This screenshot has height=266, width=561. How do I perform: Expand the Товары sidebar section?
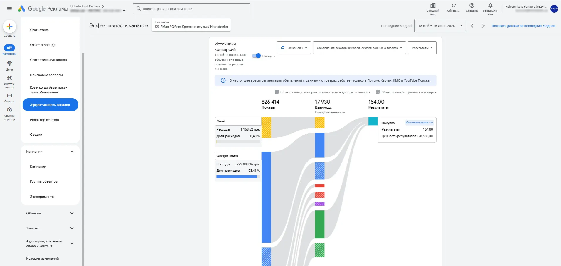[x=72, y=228]
